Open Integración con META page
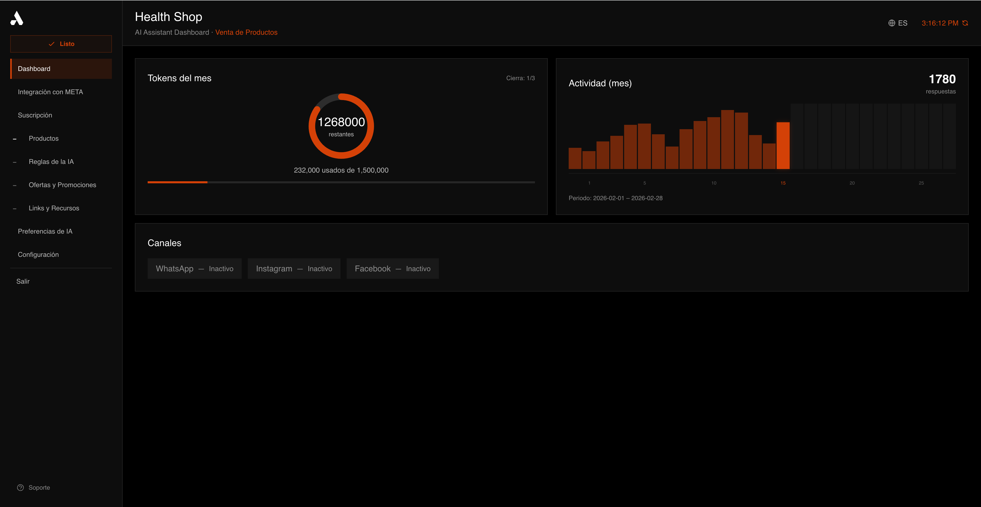 pos(51,92)
